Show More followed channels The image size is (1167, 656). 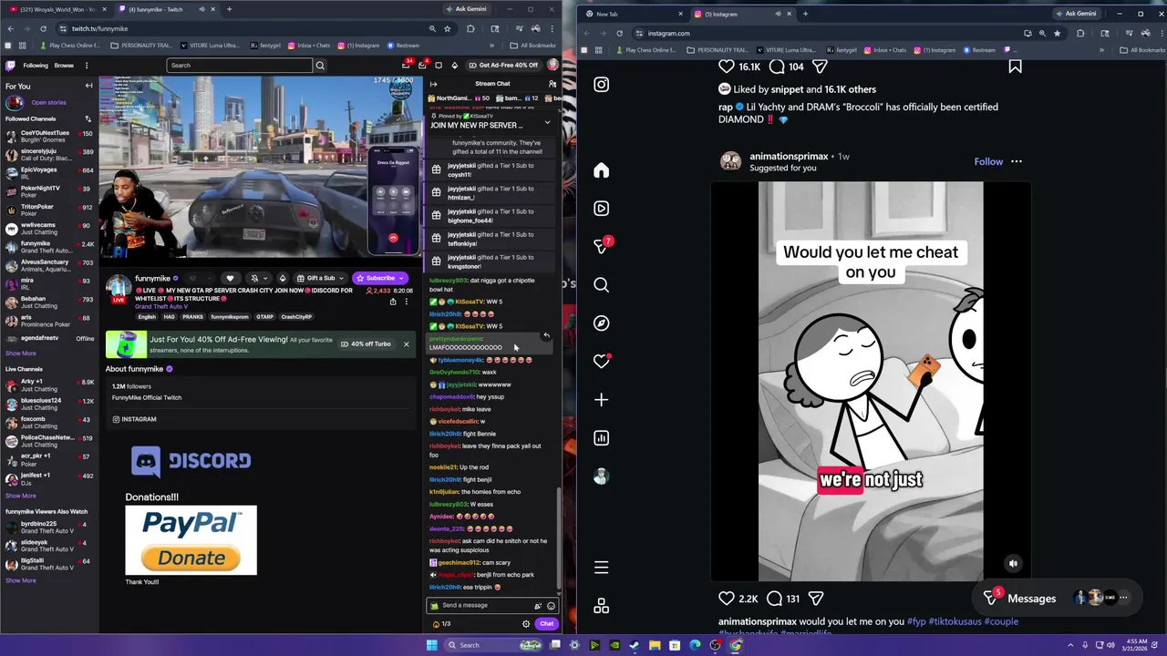point(21,354)
